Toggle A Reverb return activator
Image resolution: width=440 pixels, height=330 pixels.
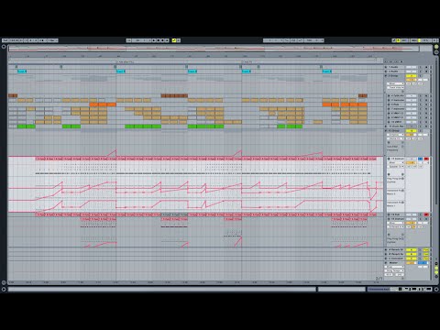[x=411, y=250]
